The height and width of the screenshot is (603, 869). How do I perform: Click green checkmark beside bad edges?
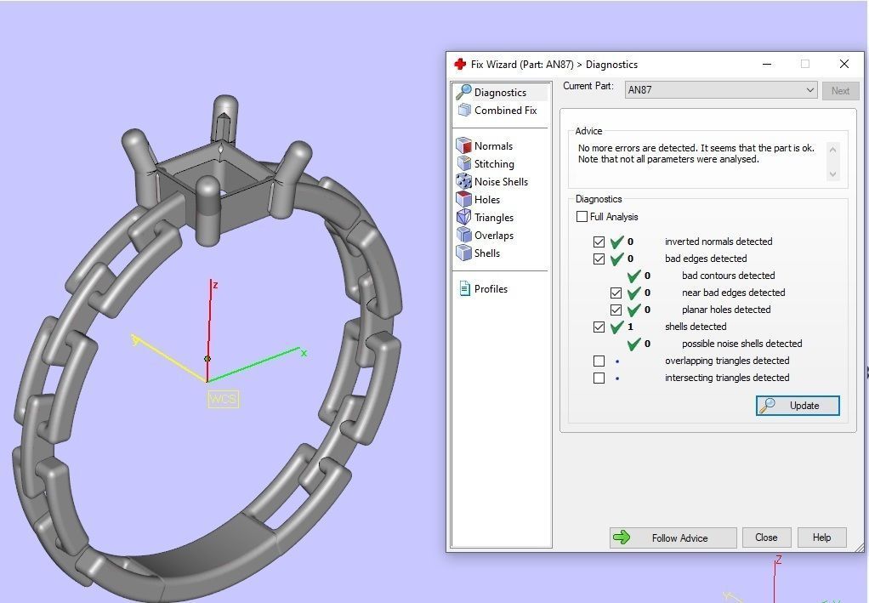pos(616,259)
